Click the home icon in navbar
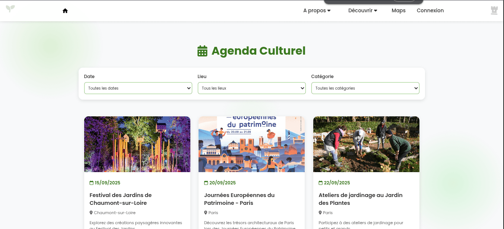The width and height of the screenshot is (504, 229). click(65, 11)
